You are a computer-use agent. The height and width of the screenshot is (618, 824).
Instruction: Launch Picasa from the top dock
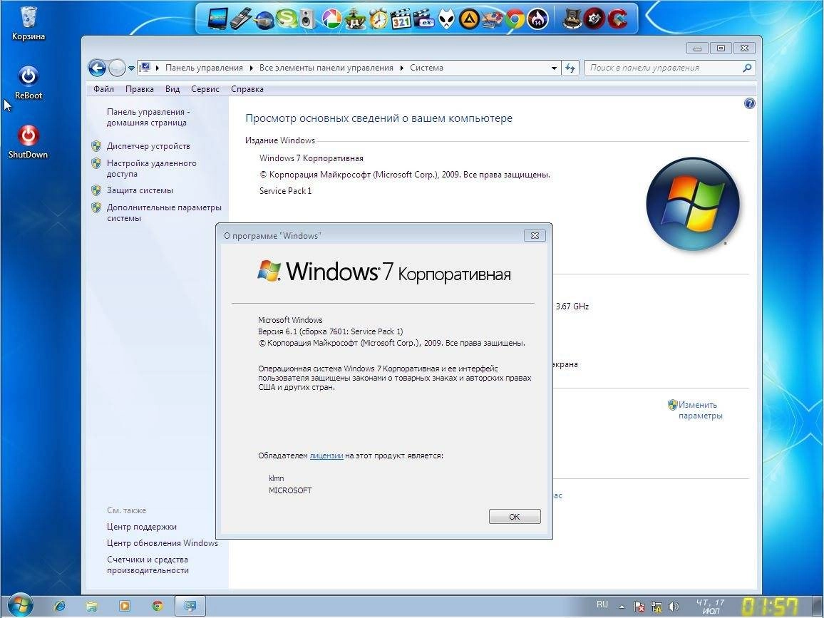click(x=331, y=19)
